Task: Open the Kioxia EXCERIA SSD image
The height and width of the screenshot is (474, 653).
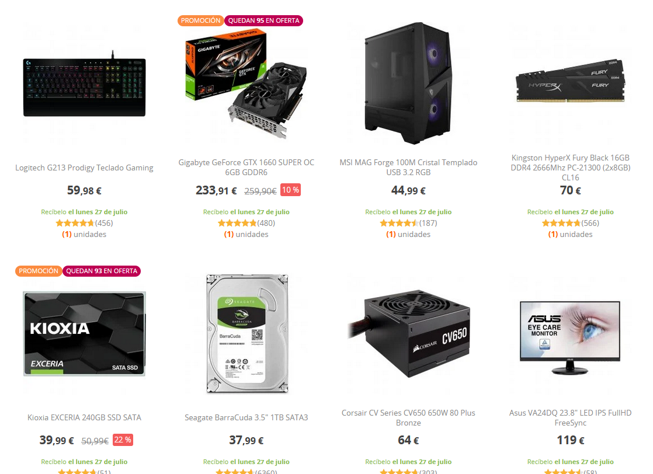Action: point(84,334)
